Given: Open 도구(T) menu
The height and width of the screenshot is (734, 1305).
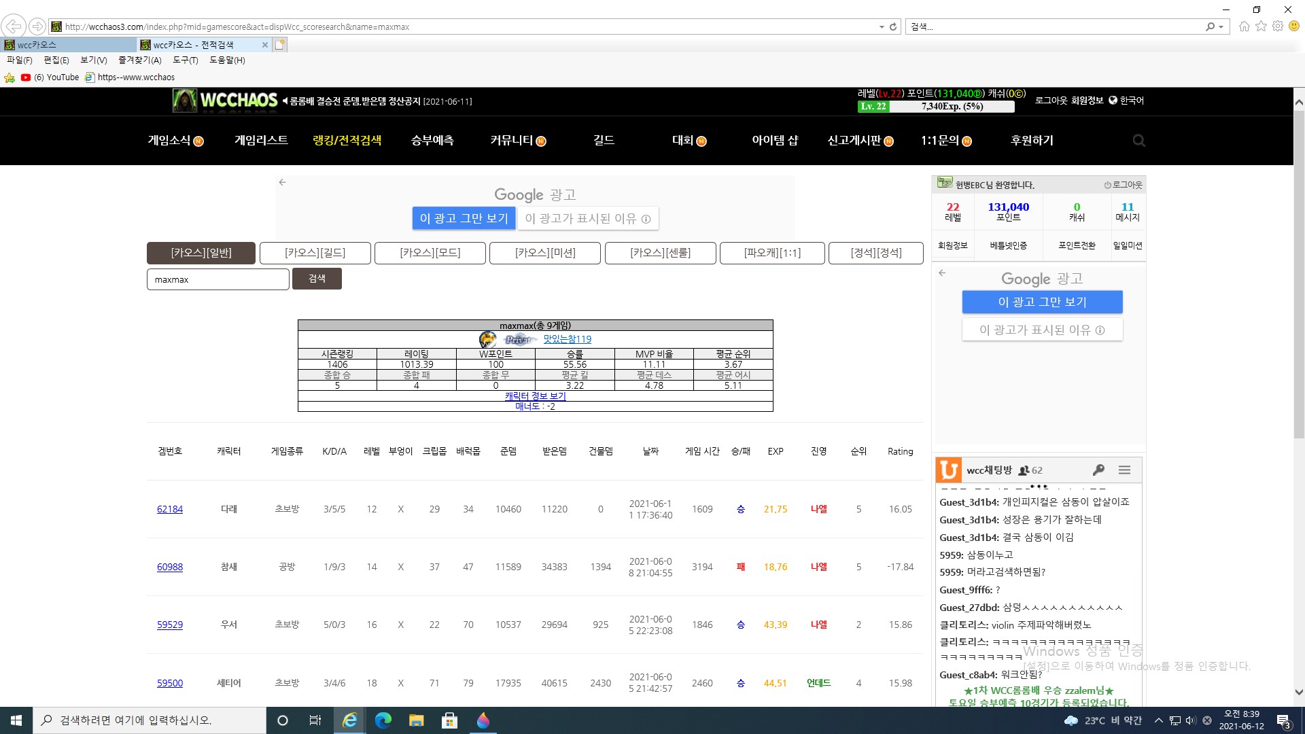Looking at the screenshot, I should click(x=186, y=60).
